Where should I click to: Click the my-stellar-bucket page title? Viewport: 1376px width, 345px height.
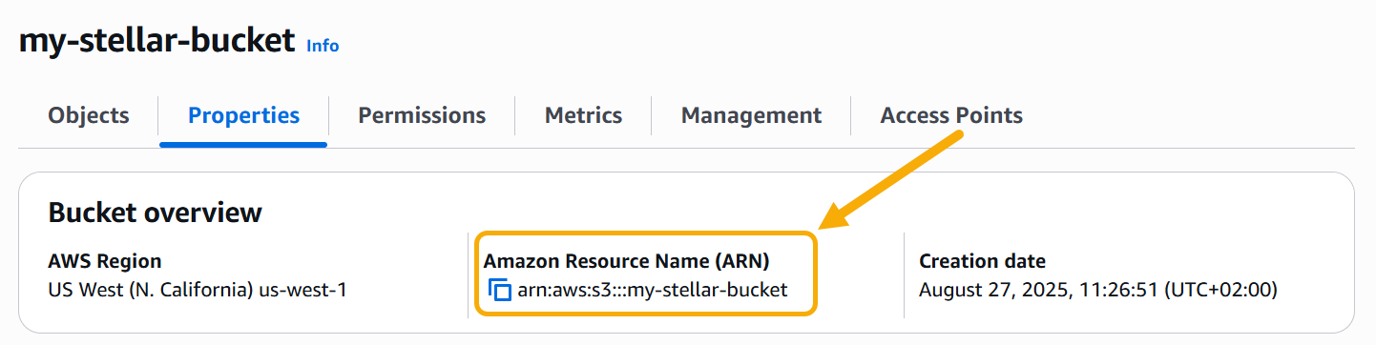click(156, 41)
